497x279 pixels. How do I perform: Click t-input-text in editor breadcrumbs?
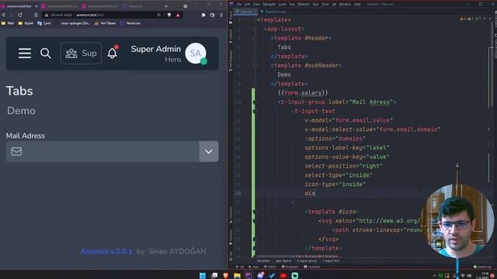click(331, 261)
